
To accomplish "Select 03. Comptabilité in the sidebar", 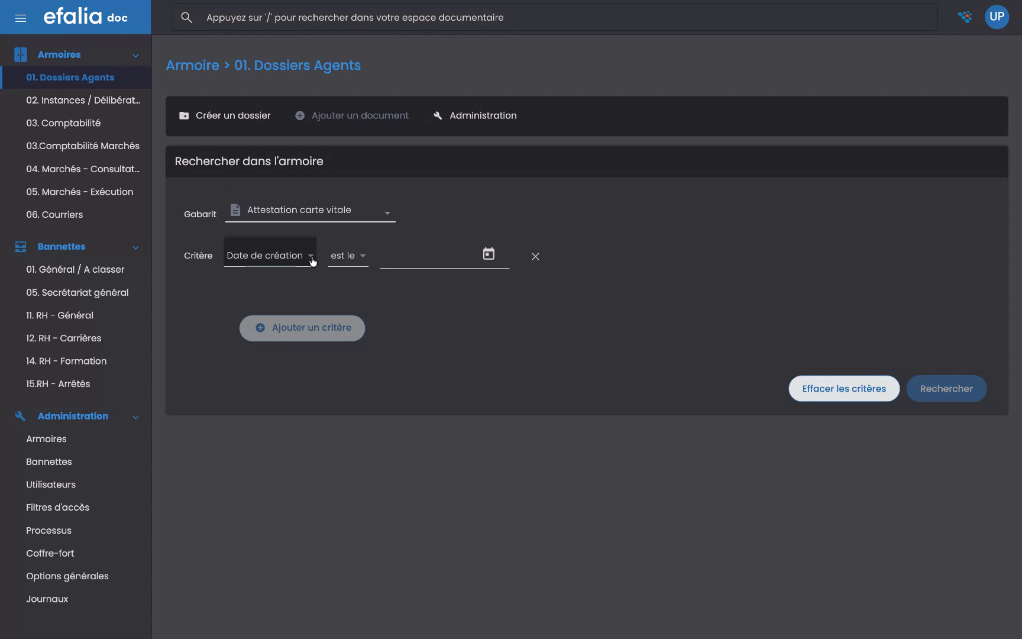I will point(64,122).
